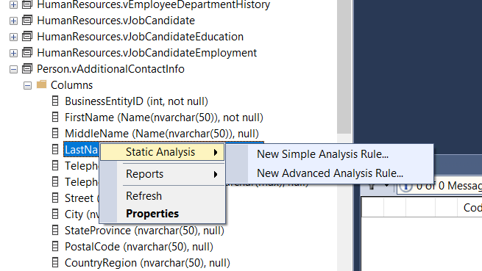Select the MiddleName column row

tap(162, 134)
